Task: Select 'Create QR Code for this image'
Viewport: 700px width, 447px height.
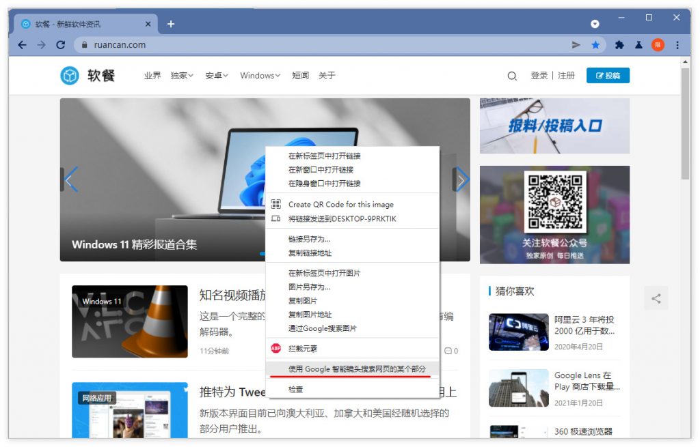Action: (x=340, y=204)
